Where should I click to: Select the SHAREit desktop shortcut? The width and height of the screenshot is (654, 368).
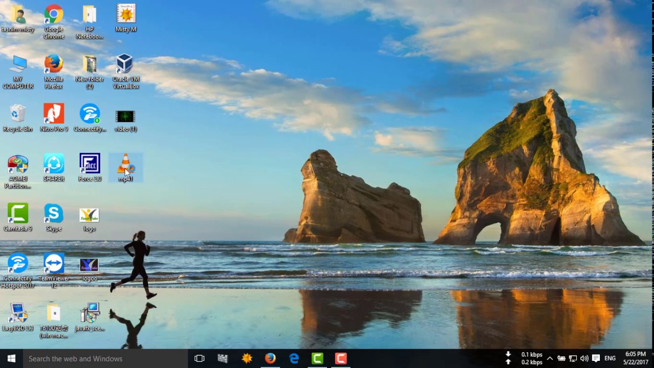click(54, 167)
